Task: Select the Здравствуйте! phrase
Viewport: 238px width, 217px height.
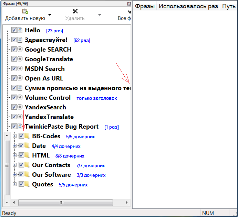Action: 46,40
